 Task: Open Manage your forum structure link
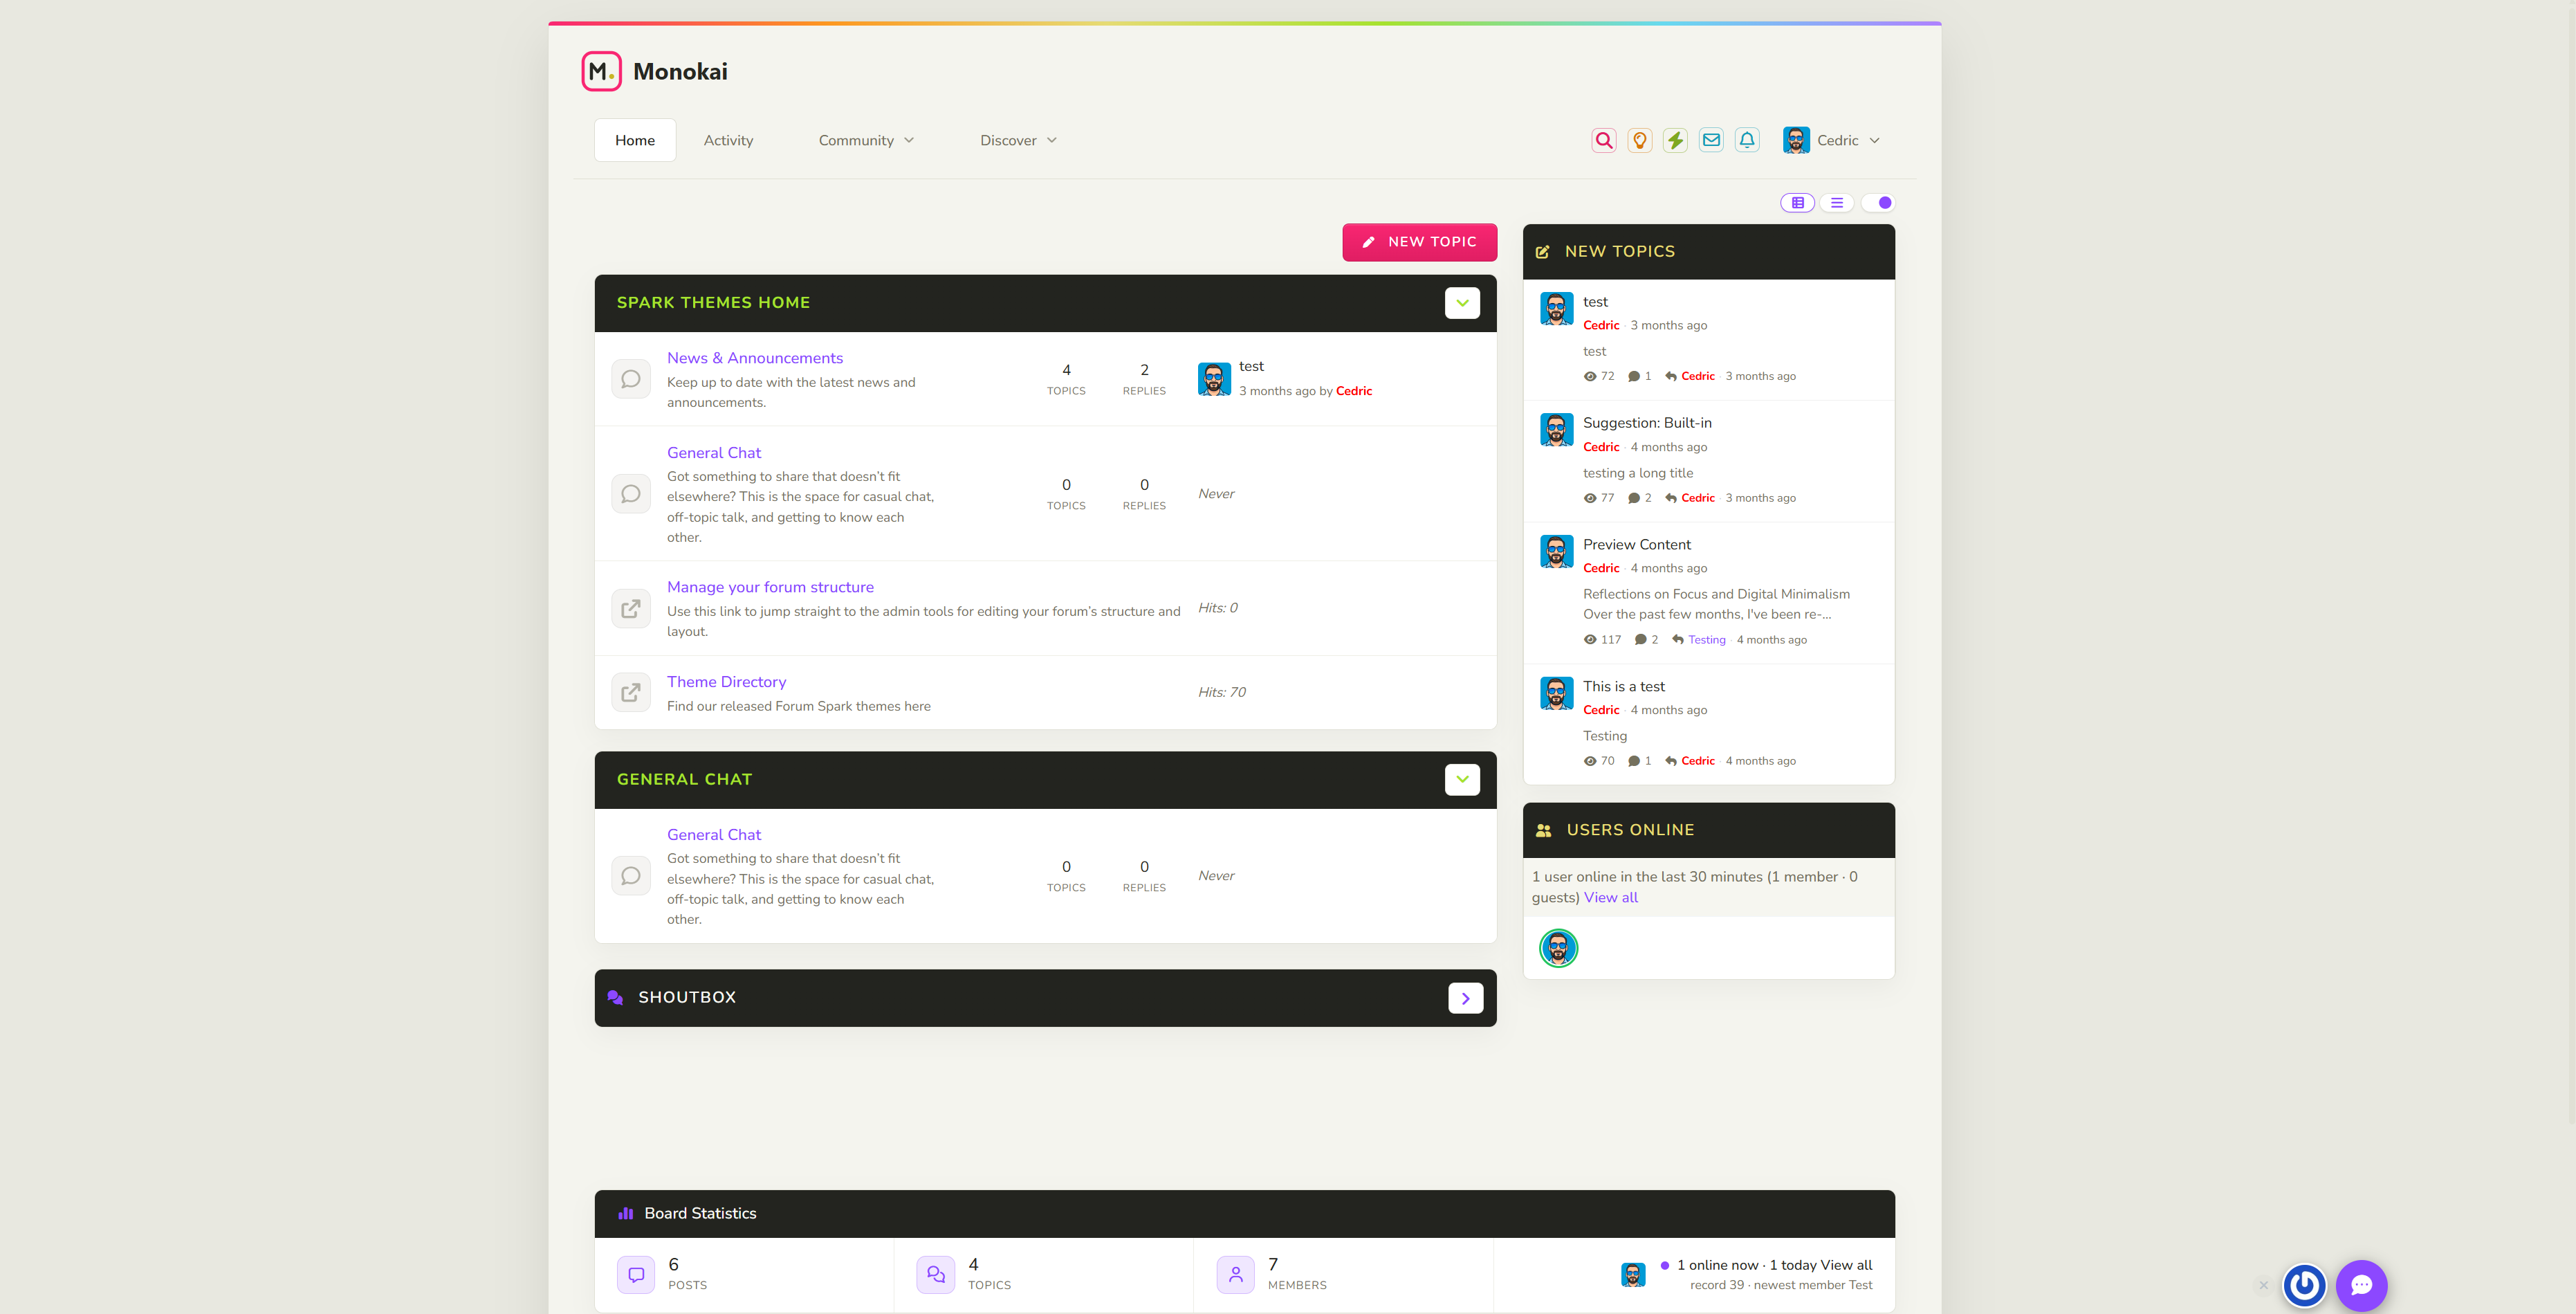(x=770, y=587)
